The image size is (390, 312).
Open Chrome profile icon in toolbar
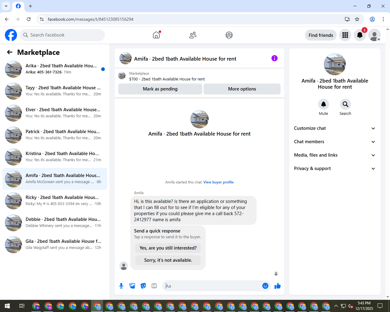point(372,19)
